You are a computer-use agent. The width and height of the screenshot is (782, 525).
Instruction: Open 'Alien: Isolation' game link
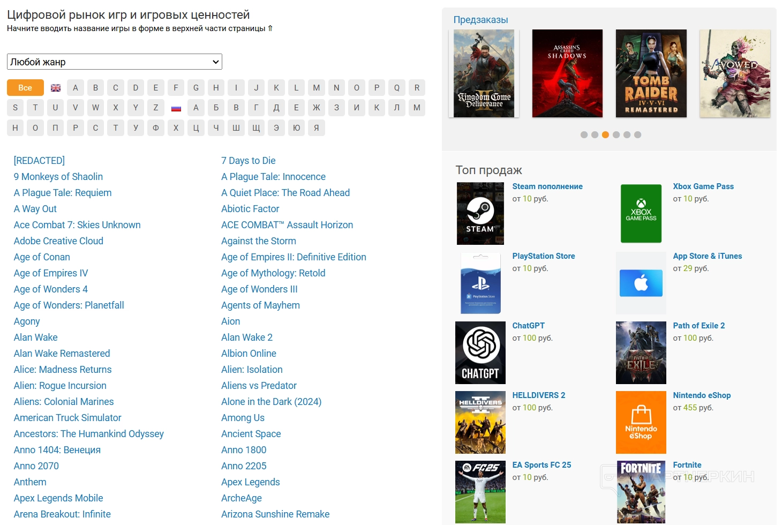pyautogui.click(x=252, y=370)
